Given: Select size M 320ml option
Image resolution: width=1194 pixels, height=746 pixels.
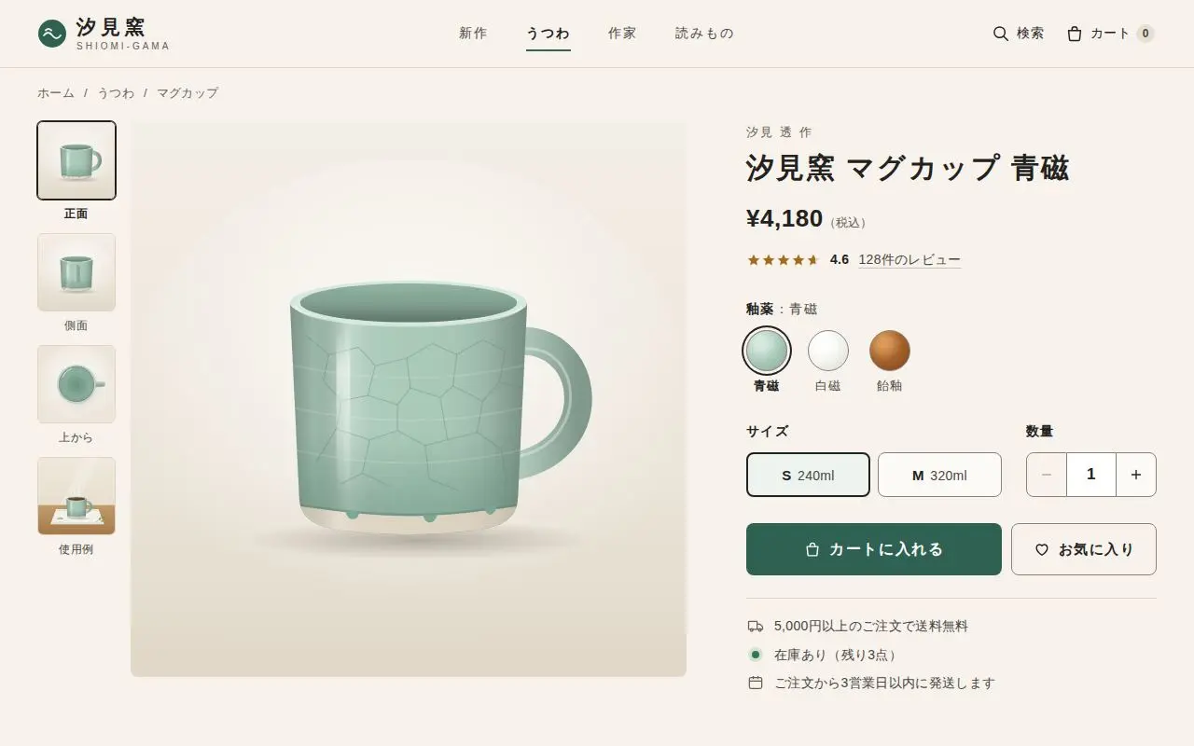Looking at the screenshot, I should 939,475.
